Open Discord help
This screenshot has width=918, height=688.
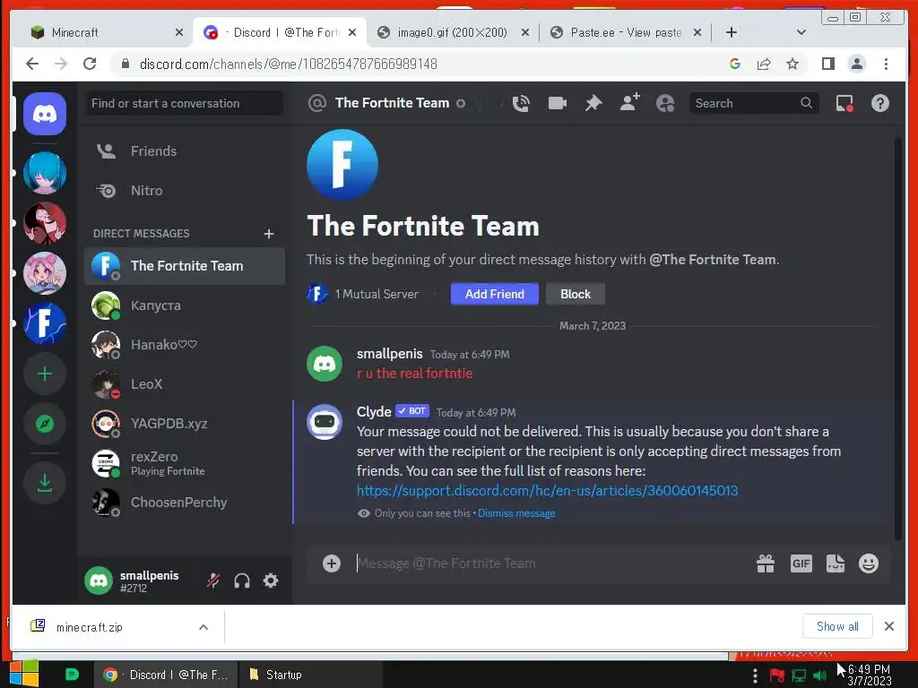coord(880,104)
